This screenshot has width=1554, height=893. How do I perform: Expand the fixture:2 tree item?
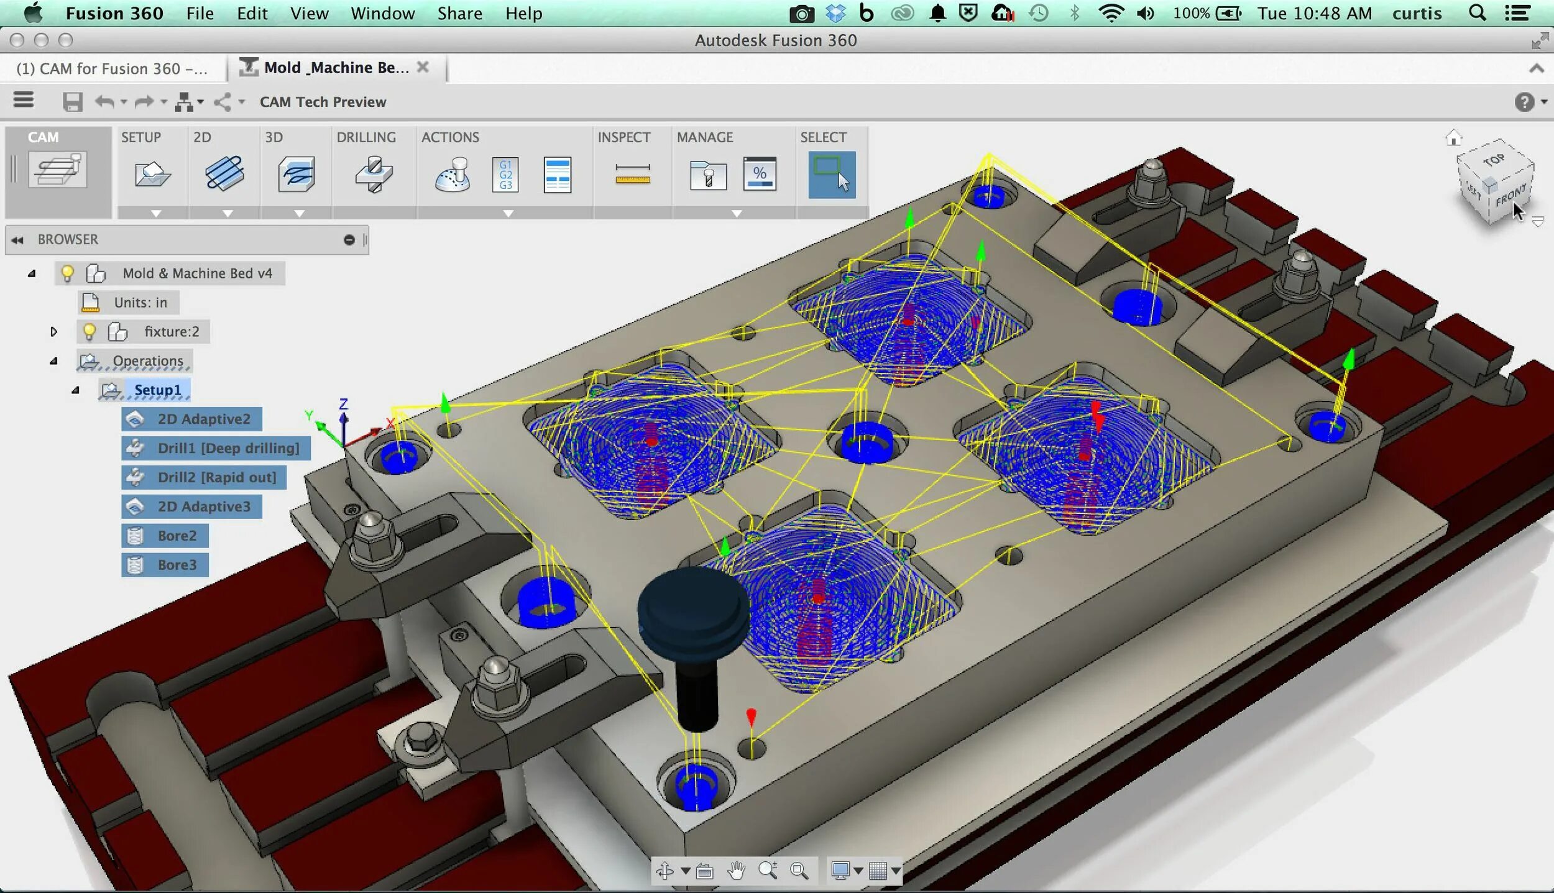click(x=53, y=331)
